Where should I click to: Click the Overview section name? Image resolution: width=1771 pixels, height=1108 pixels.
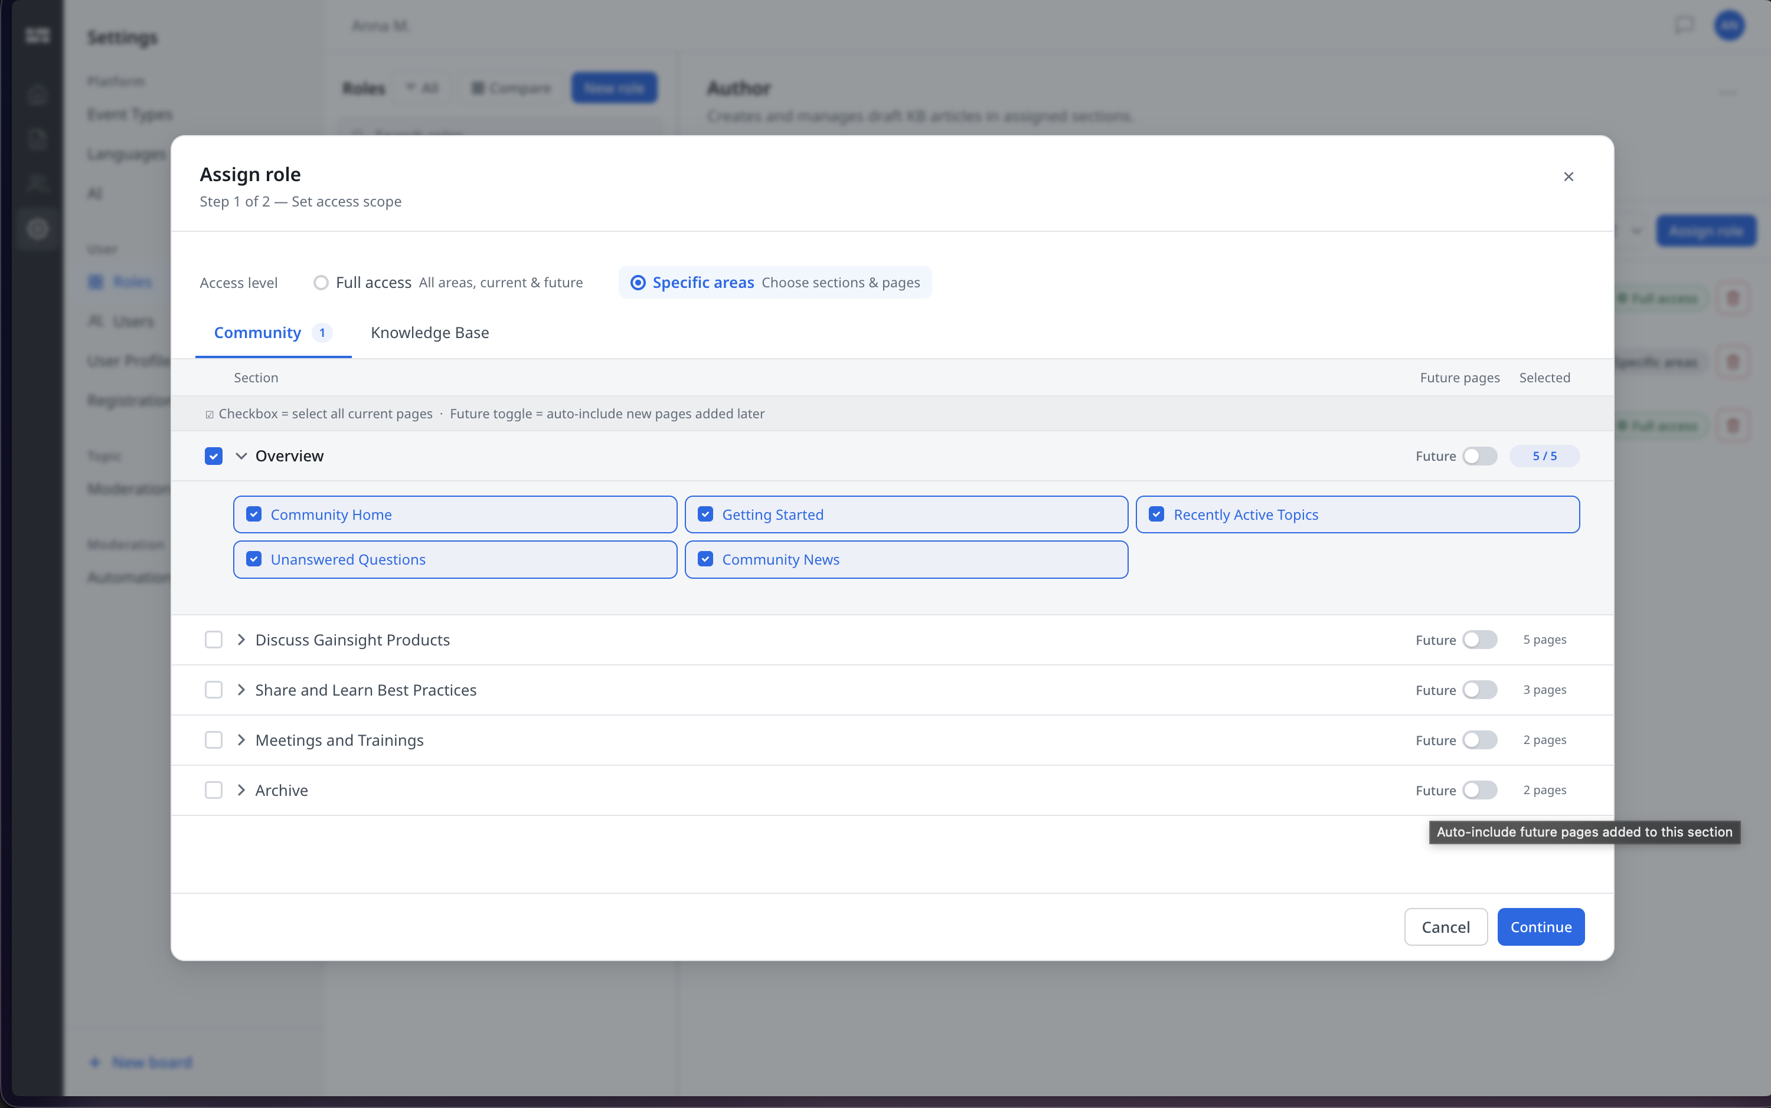coord(289,456)
